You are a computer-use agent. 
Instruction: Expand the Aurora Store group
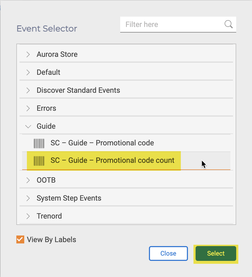coord(28,54)
